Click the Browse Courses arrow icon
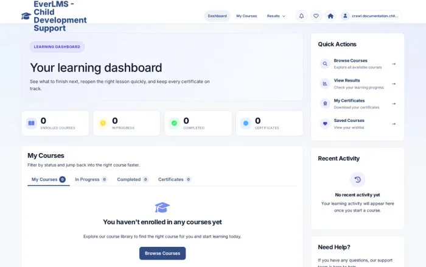This screenshot has width=426, height=267. coord(394,64)
